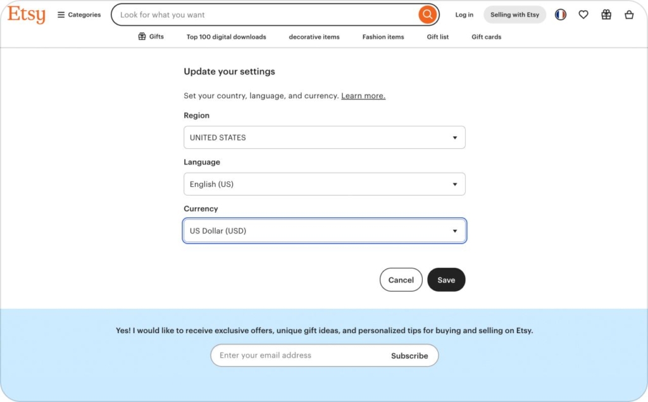The image size is (648, 402).
Task: Click the French flag region icon
Action: [561, 14]
